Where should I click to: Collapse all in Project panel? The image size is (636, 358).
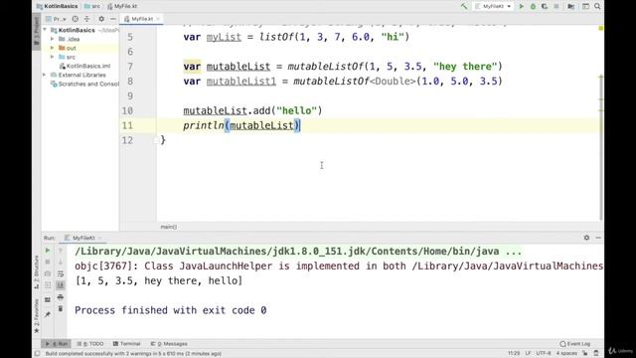86,19
